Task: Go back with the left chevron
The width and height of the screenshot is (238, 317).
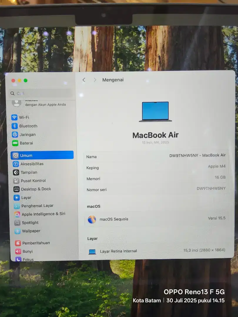Action: 84,80
